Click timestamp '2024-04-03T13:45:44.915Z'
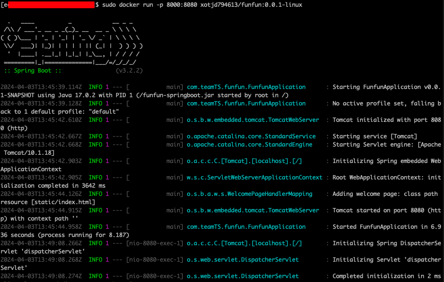The height and width of the screenshot is (282, 444). point(41,210)
